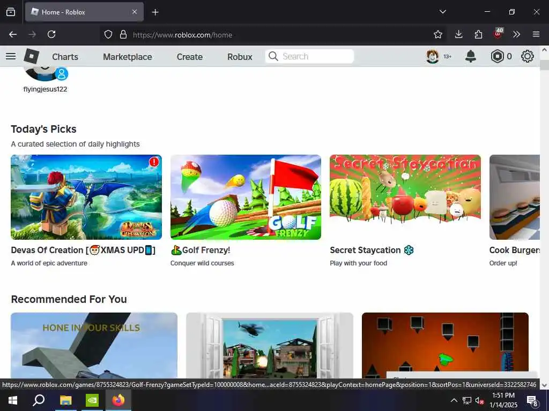
Task: Click the red alert badge on Devas Of Creation
Action: 154,162
